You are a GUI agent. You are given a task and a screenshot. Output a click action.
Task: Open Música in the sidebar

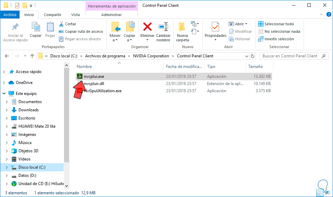click(25, 143)
